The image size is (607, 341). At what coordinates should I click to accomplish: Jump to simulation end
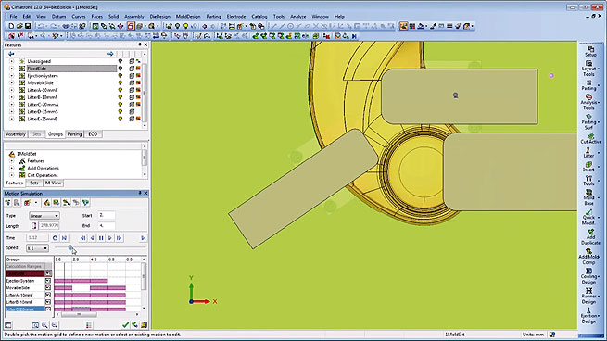tap(144, 238)
